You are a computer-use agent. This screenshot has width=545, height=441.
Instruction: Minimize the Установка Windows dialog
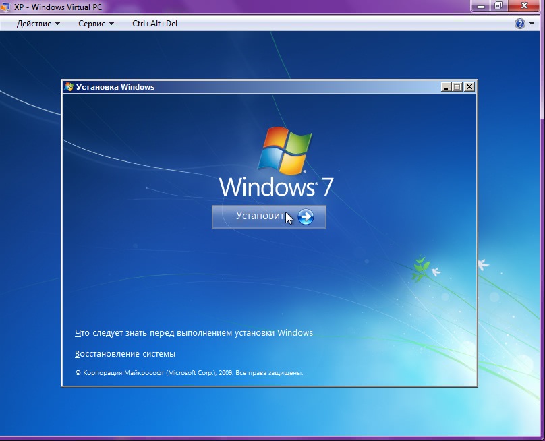pos(446,87)
